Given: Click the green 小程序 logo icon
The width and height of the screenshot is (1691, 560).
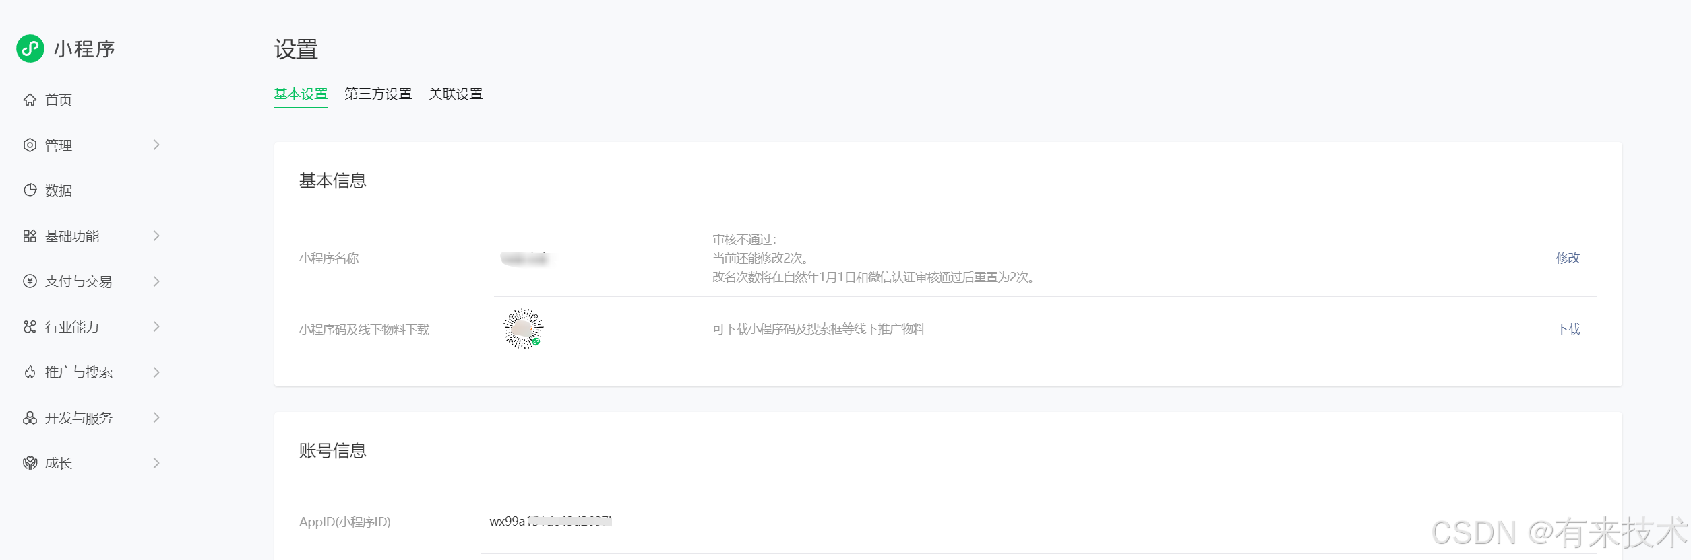Looking at the screenshot, I should coord(30,48).
